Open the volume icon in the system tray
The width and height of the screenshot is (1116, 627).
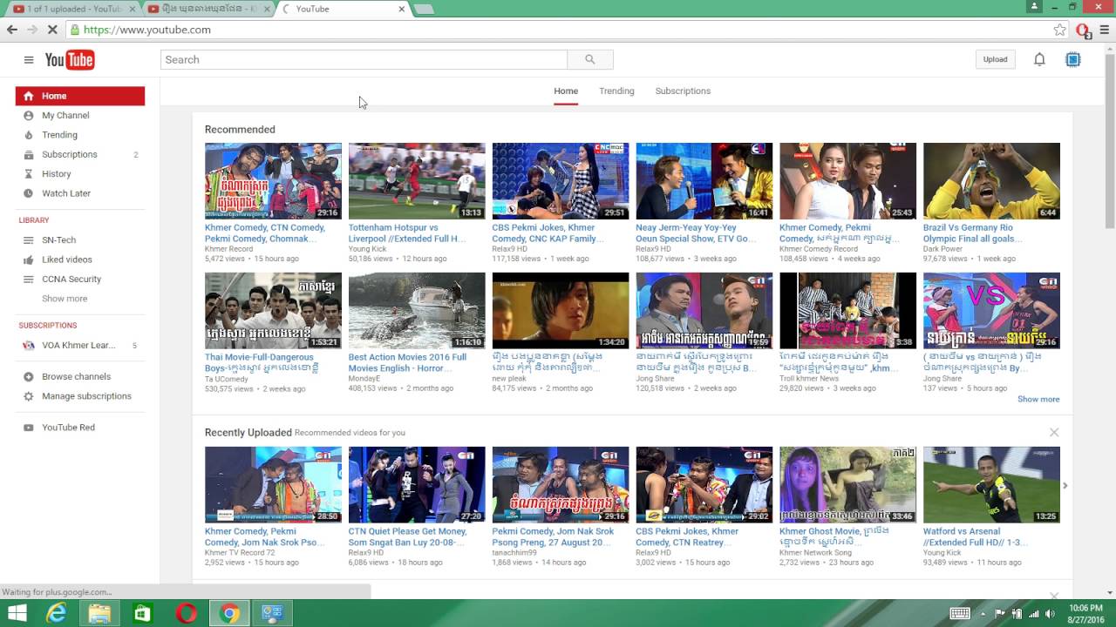(1050, 614)
